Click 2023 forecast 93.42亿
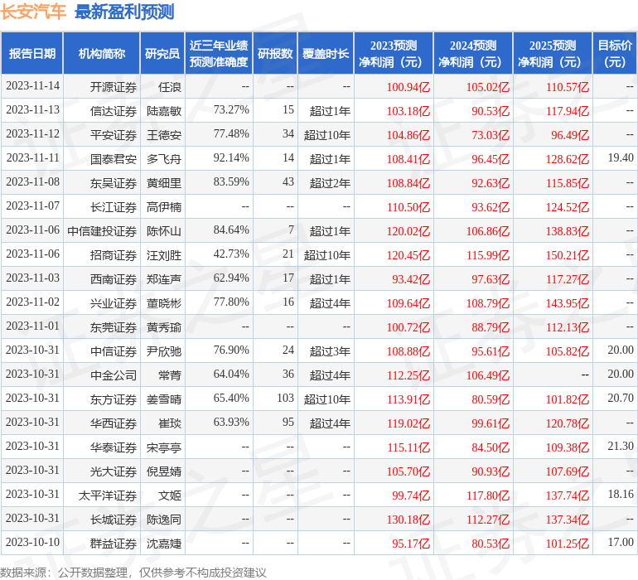 click(411, 279)
